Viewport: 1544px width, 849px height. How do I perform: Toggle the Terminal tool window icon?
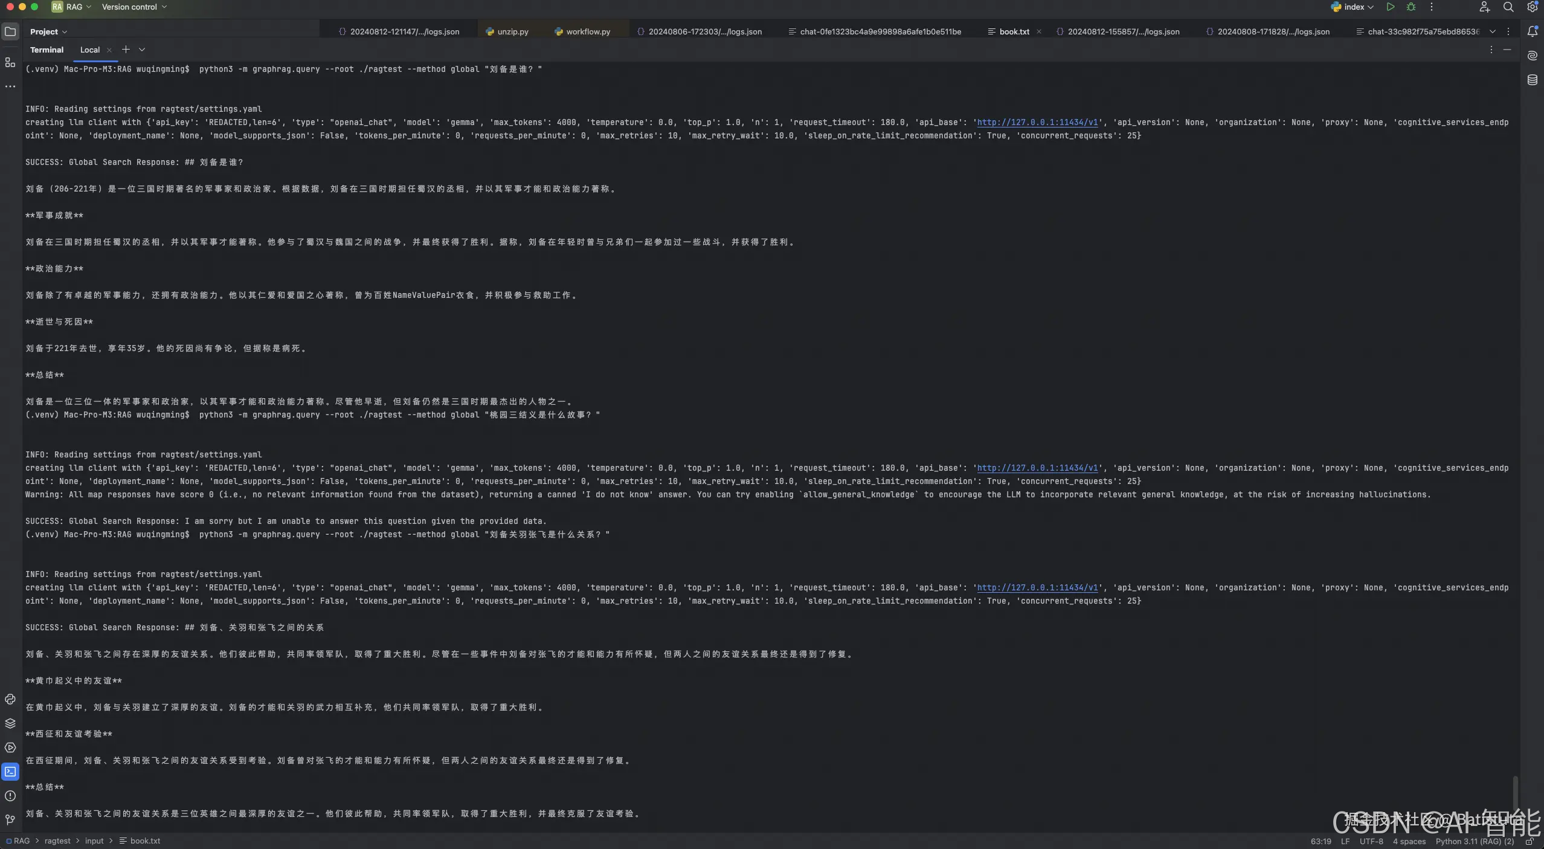pyautogui.click(x=10, y=772)
